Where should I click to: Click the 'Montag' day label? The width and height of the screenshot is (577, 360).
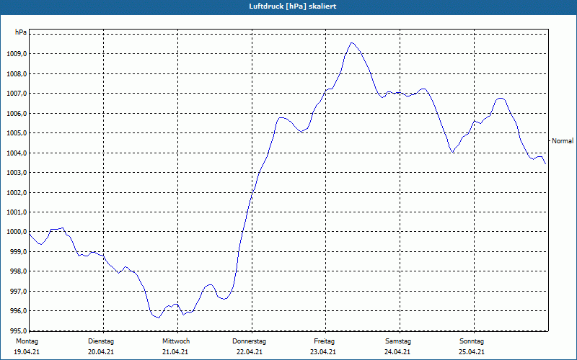27,341
